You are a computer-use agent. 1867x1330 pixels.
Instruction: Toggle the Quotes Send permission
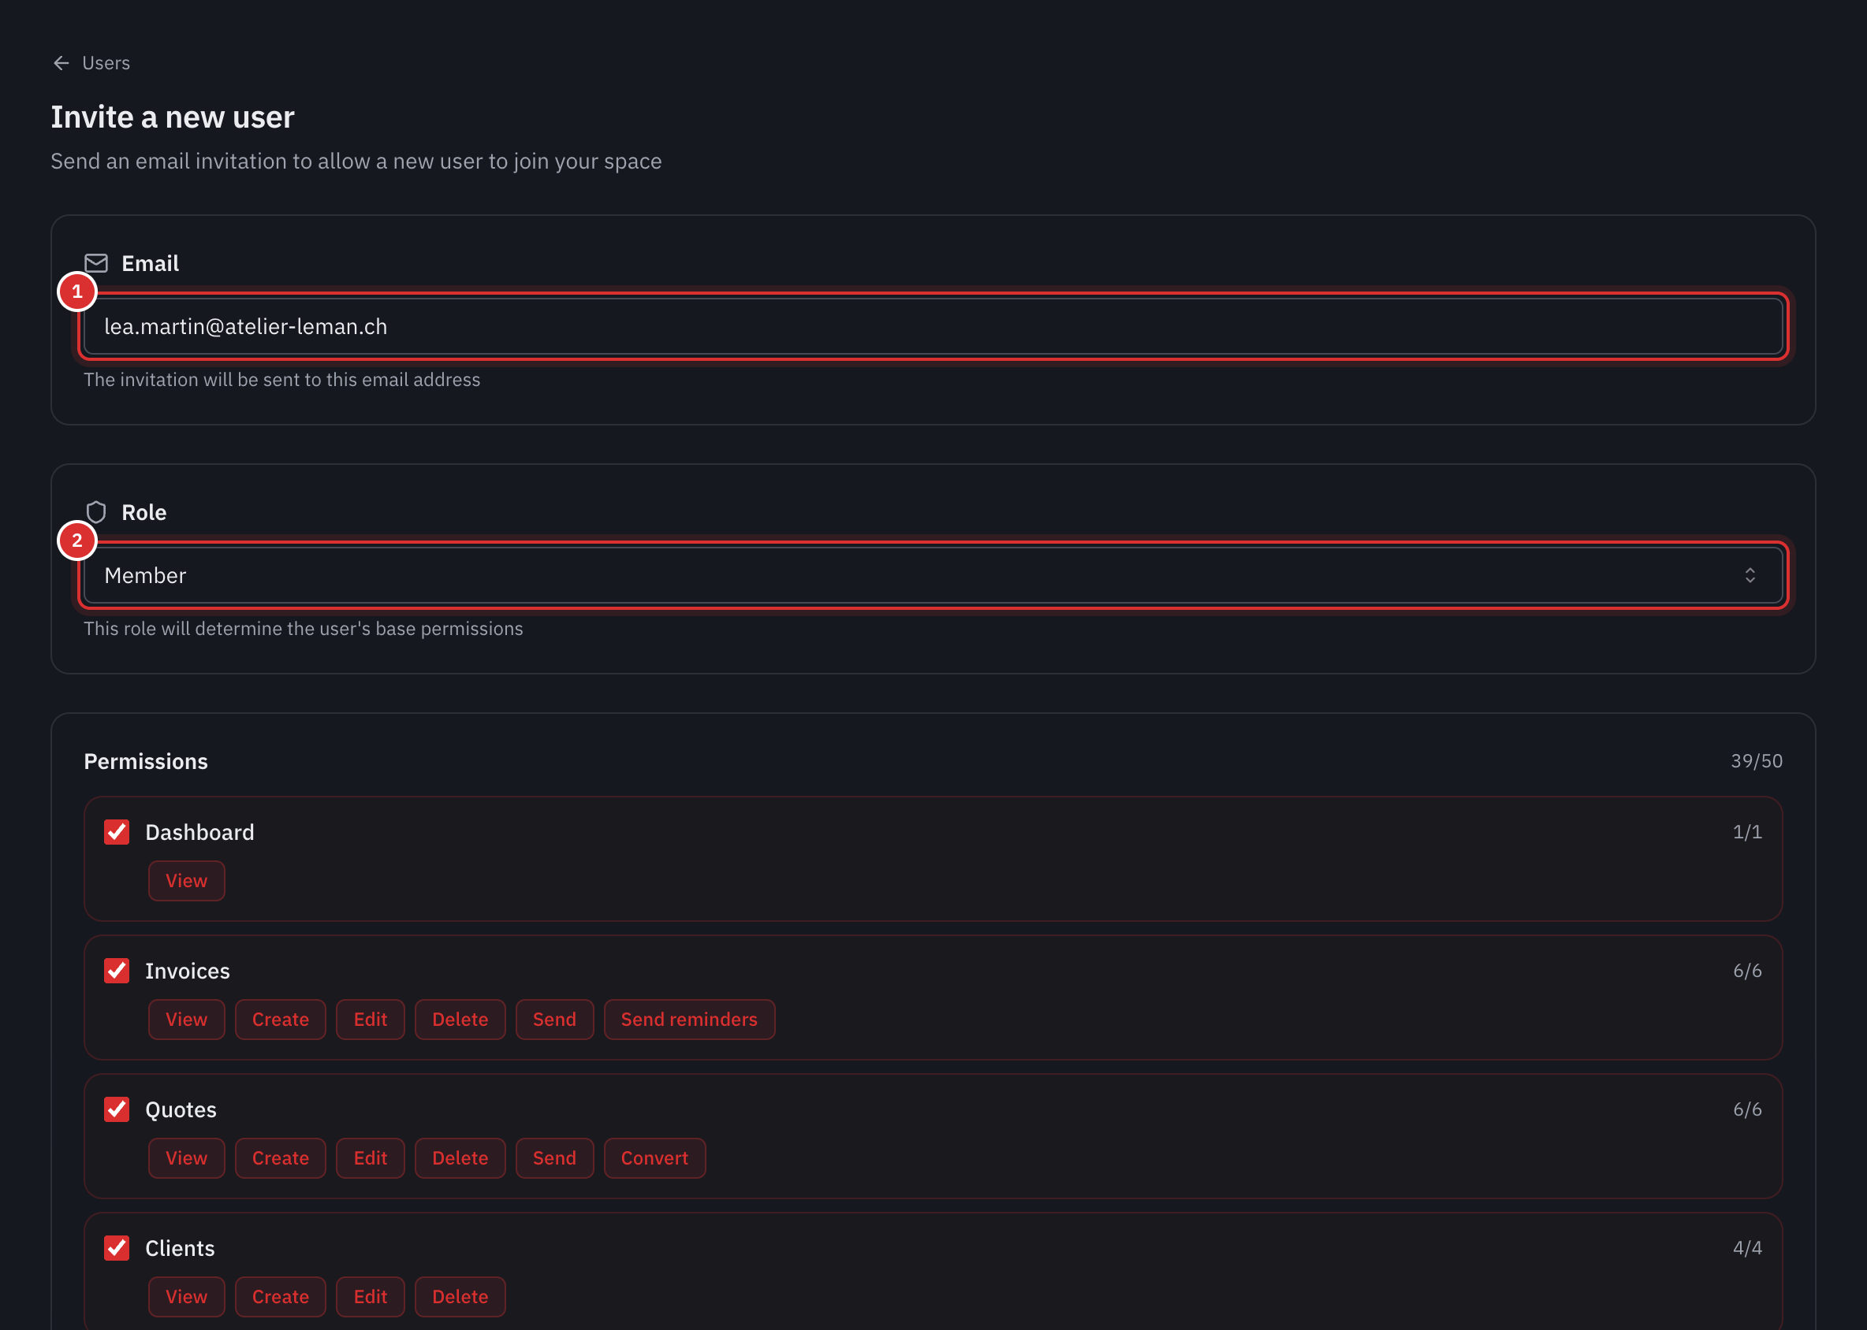pos(554,1157)
